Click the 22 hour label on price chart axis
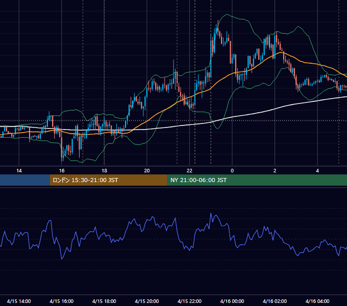This screenshot has height=306, width=347. click(x=189, y=171)
